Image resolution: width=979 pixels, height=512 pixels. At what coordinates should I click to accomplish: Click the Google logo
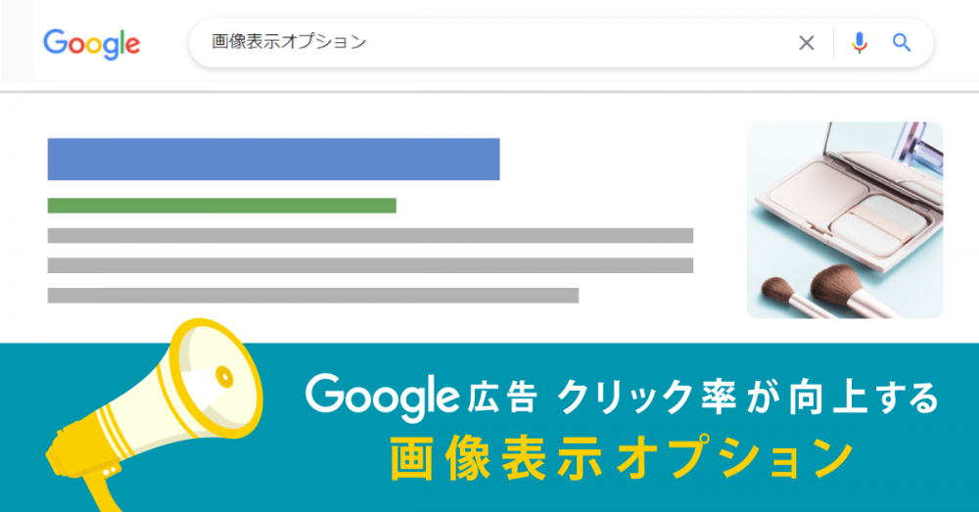[x=91, y=43]
